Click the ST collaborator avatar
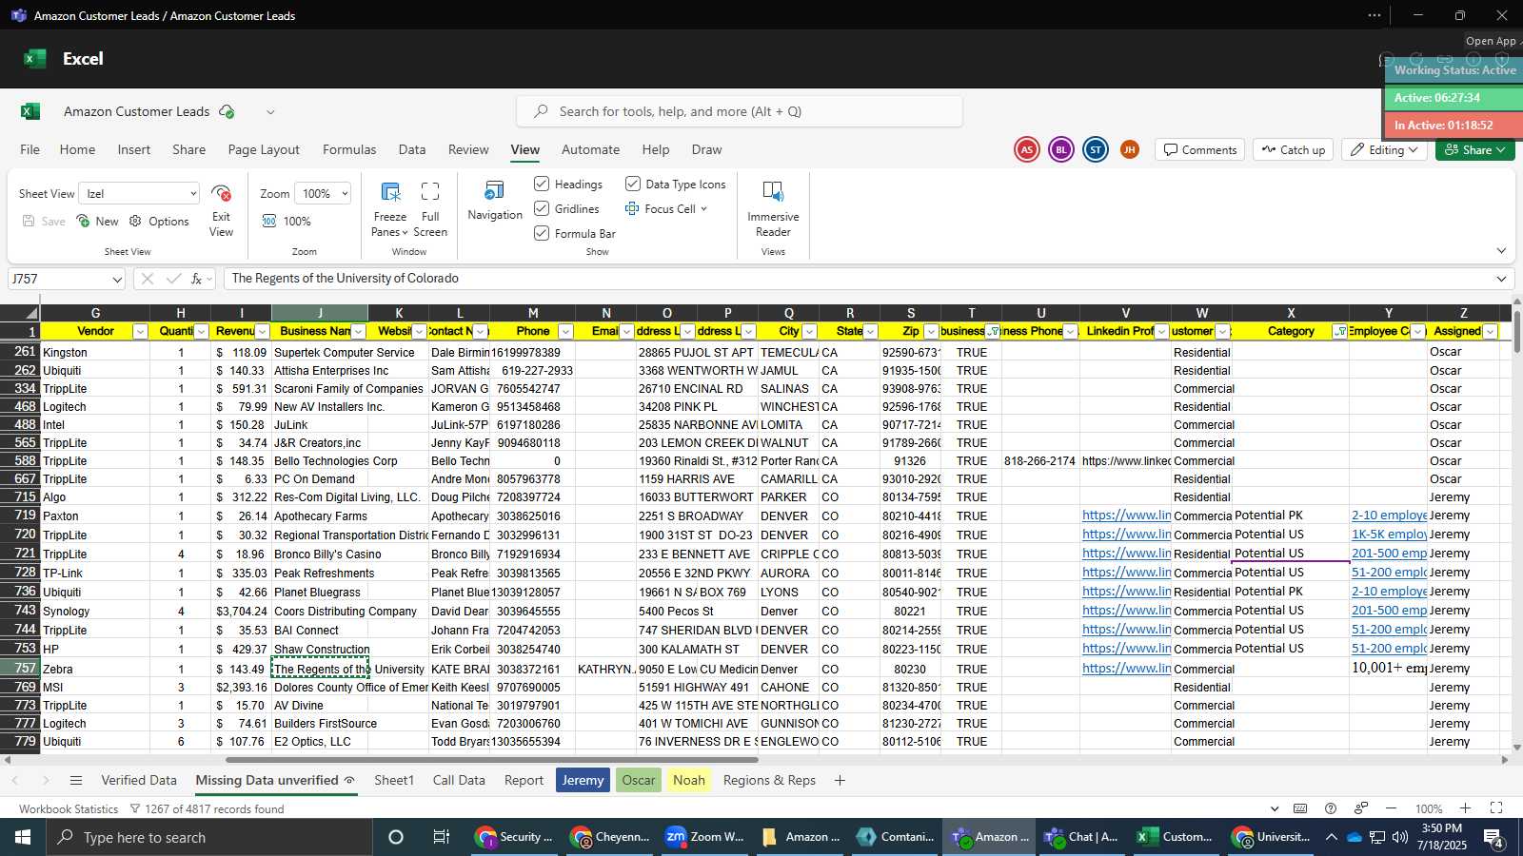The width and height of the screenshot is (1523, 856). pos(1096,149)
